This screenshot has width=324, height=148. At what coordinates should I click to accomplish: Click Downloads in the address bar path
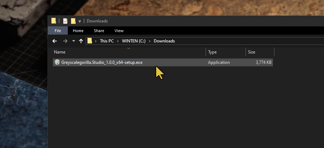[x=164, y=41]
